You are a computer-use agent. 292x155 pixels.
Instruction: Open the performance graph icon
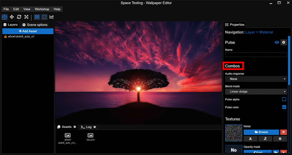(52, 17)
